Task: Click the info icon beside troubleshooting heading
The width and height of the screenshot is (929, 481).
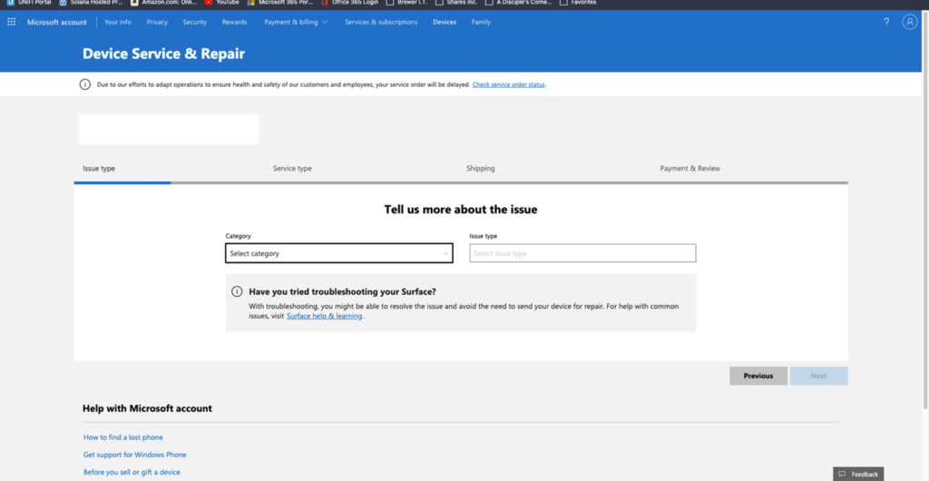Action: point(237,291)
